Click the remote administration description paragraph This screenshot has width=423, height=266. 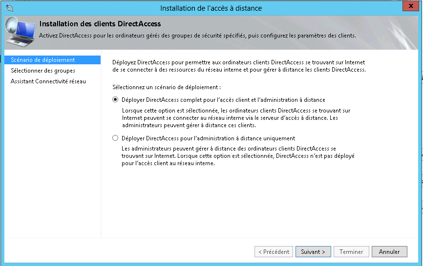[238, 156]
